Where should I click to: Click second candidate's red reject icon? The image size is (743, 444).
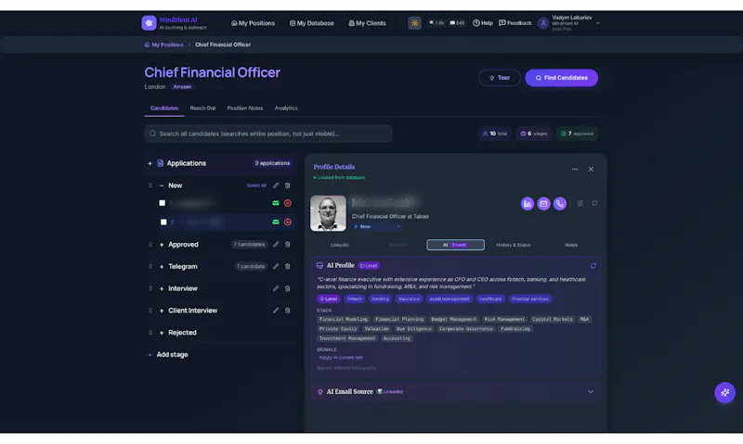point(288,222)
